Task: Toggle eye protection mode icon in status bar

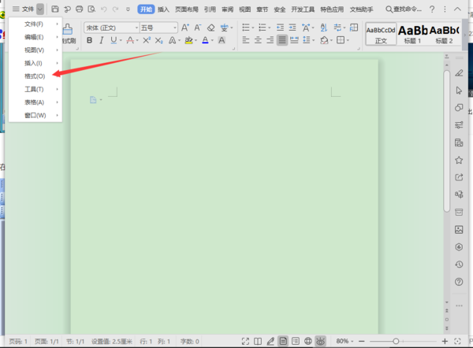Action: pos(320,341)
